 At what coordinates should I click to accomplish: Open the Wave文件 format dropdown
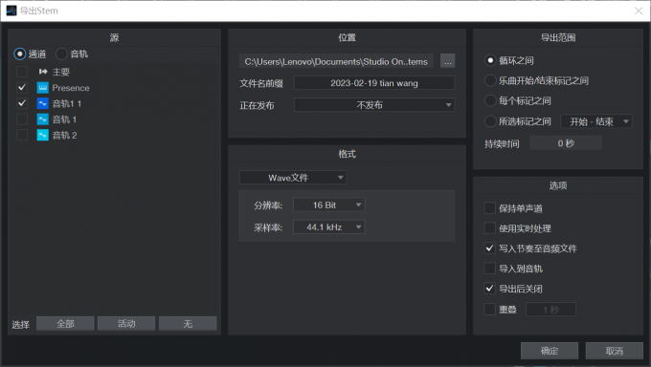[x=293, y=178]
